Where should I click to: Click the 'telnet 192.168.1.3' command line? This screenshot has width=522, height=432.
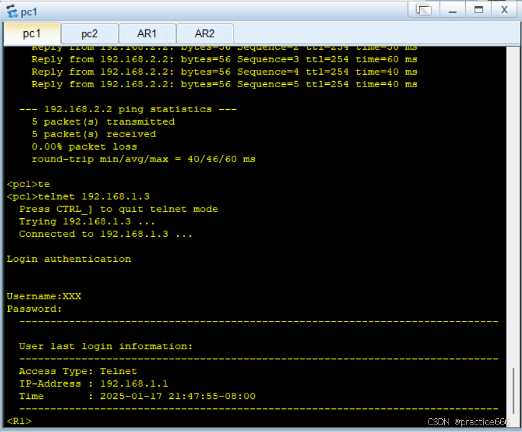[x=78, y=196]
